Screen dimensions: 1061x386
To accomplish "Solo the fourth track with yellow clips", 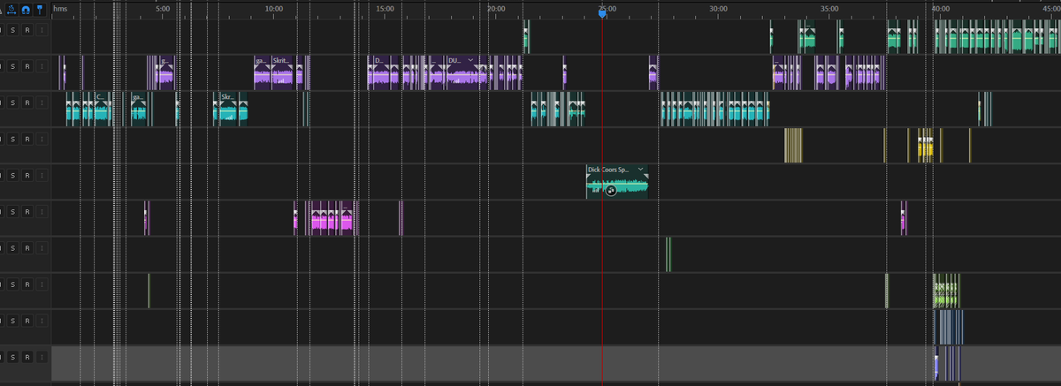I will coord(12,139).
